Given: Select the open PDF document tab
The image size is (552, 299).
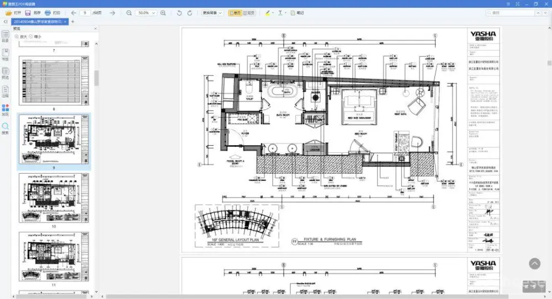Looking at the screenshot, I should 38,22.
